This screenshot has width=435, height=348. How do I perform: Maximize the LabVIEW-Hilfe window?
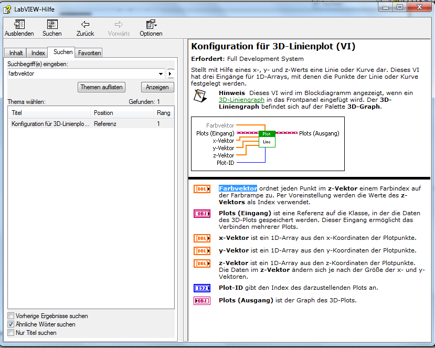pos(400,7)
